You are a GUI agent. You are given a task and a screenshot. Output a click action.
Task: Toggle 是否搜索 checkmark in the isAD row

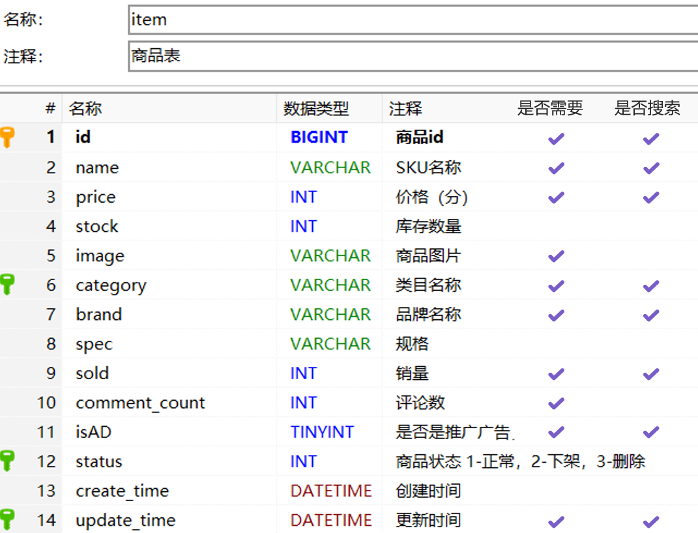pyautogui.click(x=650, y=432)
